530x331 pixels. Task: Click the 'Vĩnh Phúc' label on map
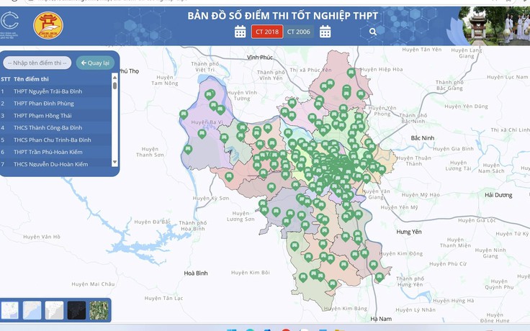click(259, 57)
